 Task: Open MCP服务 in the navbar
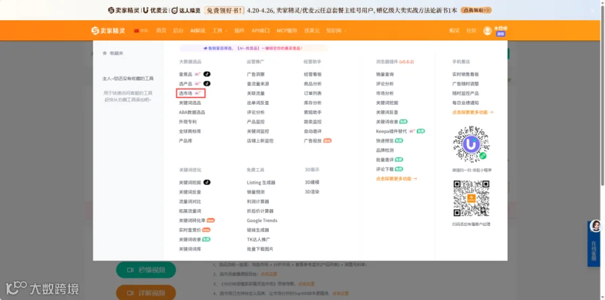(286, 30)
